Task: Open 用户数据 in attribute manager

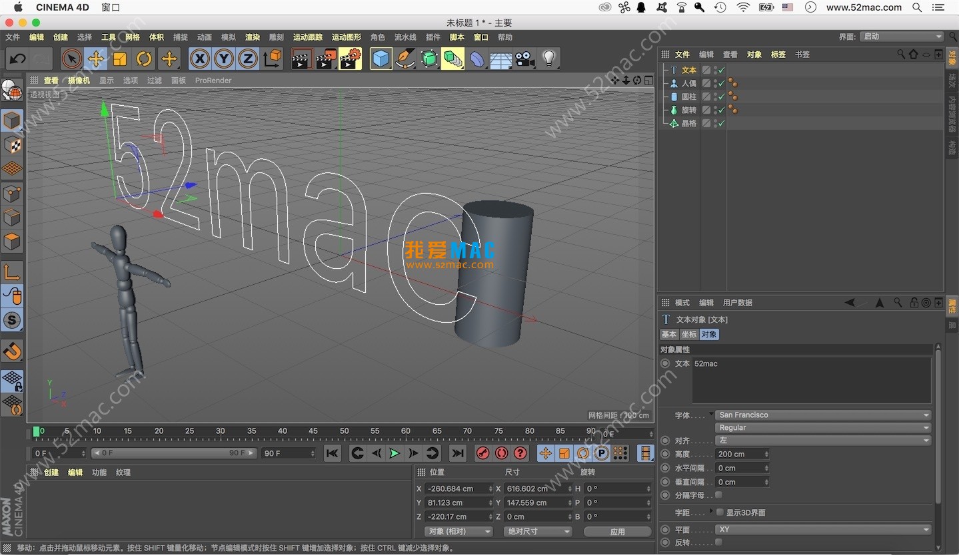Action: click(738, 303)
